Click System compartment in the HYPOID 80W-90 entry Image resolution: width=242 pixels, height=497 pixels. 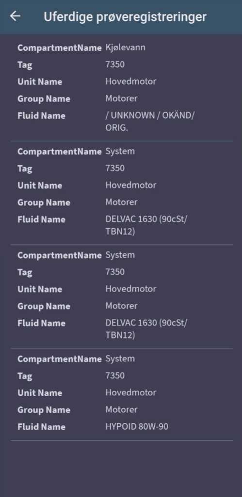[120, 359]
